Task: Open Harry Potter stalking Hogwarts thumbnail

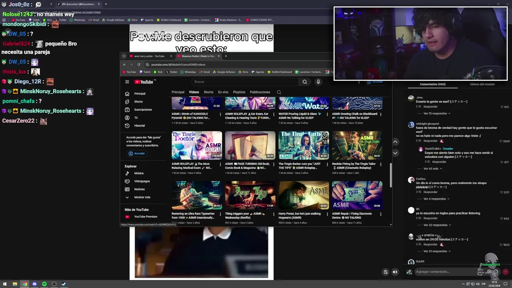Action: pos(304,195)
